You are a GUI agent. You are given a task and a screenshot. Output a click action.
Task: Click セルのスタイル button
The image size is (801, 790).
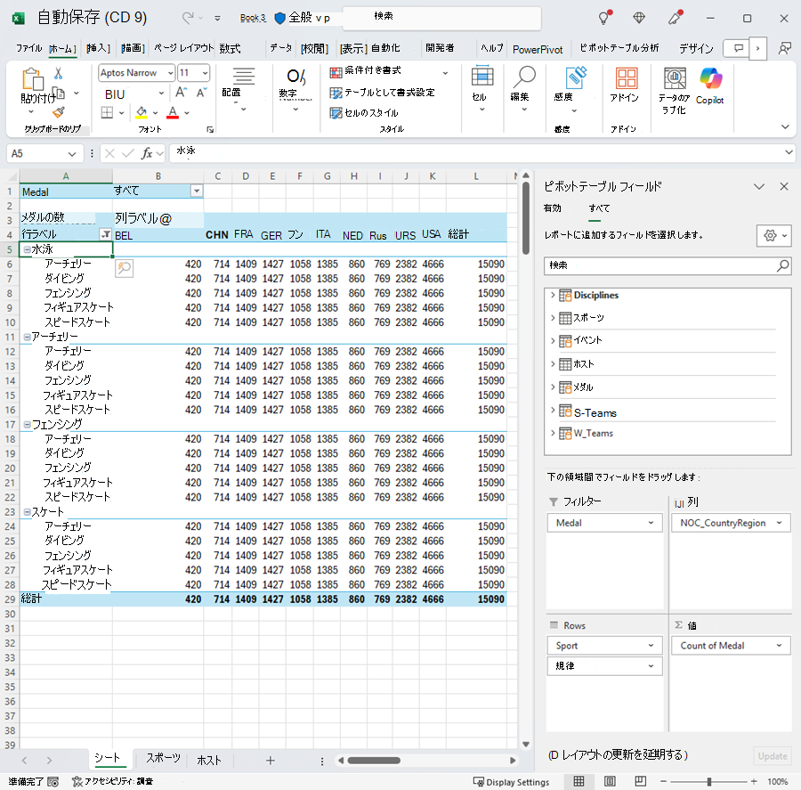(x=364, y=113)
